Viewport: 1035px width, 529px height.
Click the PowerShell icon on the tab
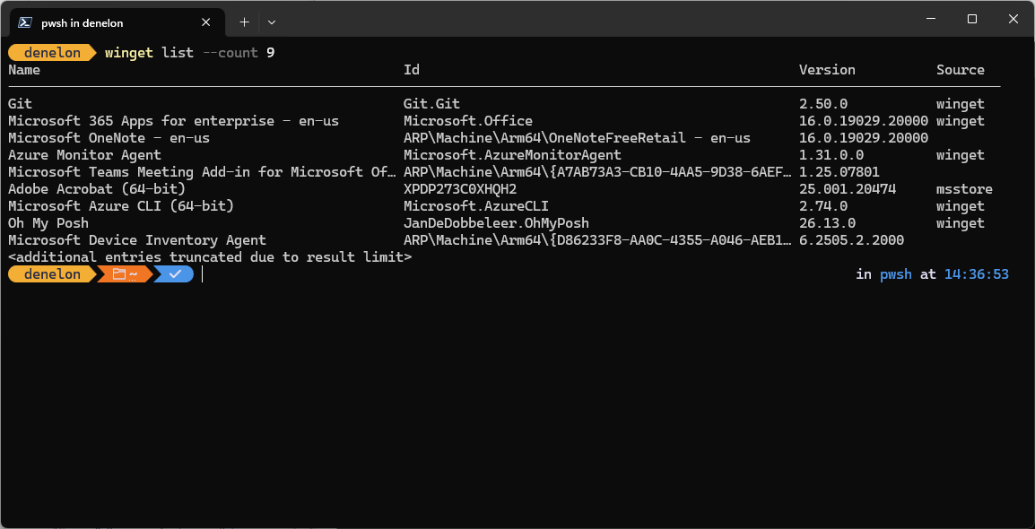(25, 22)
